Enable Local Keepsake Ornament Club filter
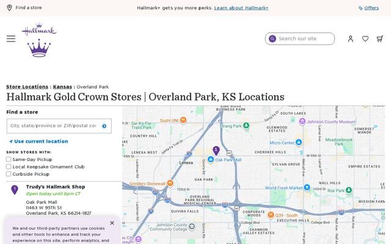 9,167
